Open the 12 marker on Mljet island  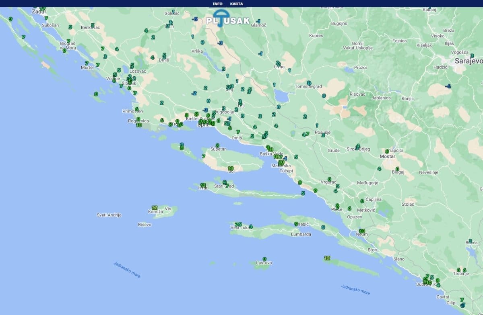(327, 258)
